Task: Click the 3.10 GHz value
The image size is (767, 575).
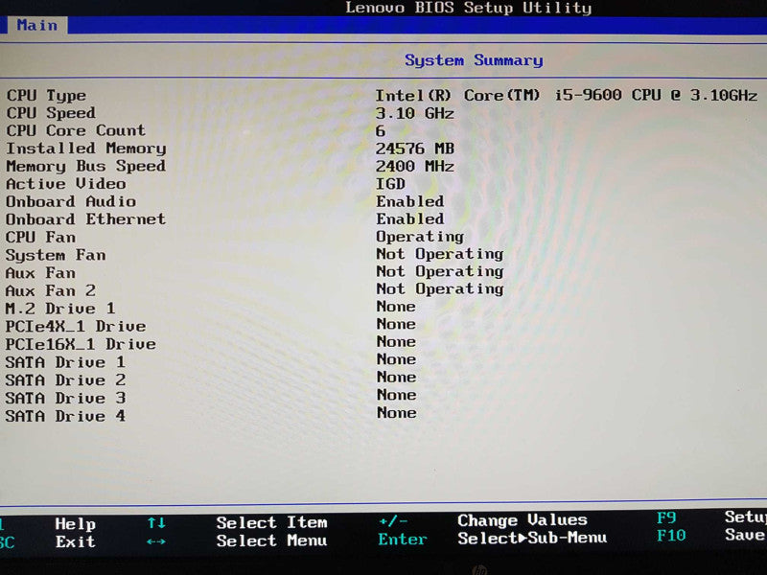Action: (415, 113)
